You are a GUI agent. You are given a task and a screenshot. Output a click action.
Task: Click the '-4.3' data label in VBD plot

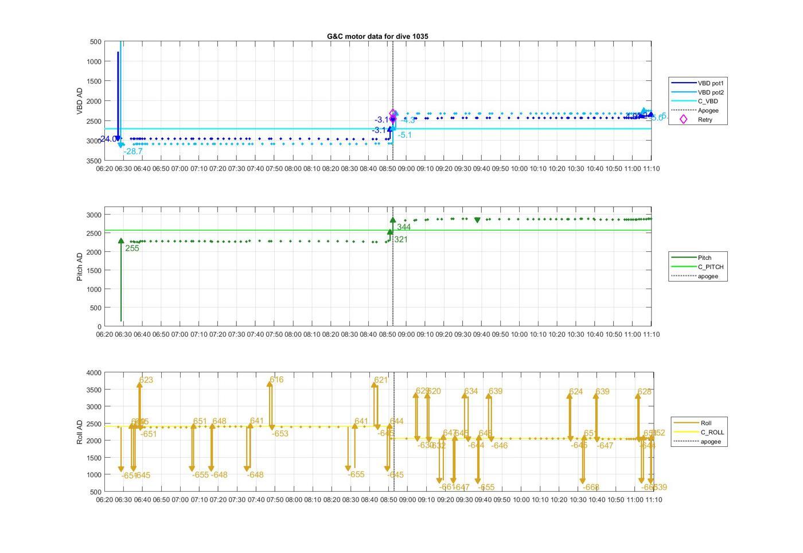pyautogui.click(x=408, y=120)
